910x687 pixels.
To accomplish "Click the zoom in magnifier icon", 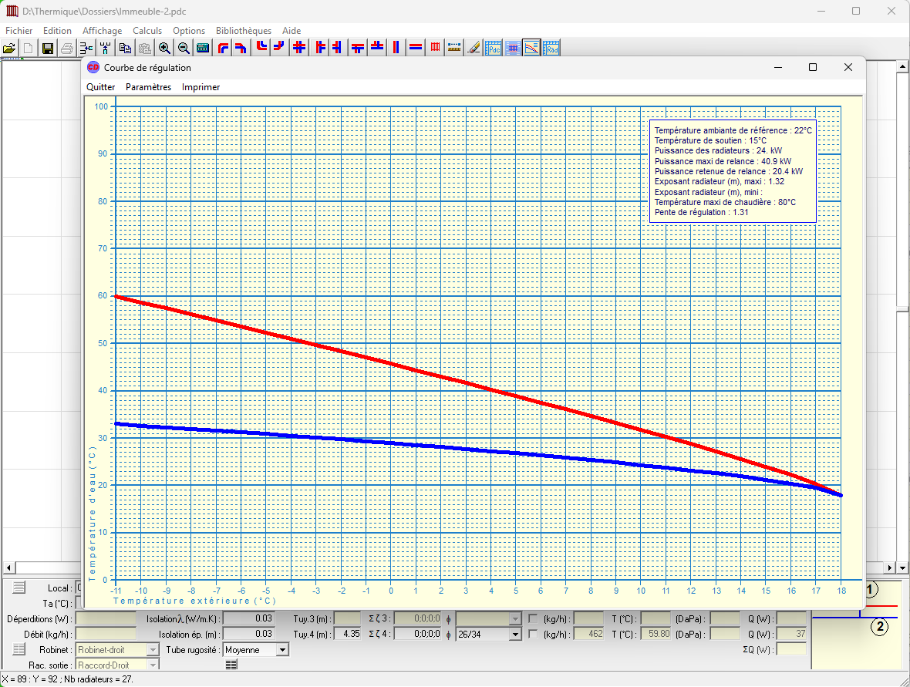I will (164, 48).
